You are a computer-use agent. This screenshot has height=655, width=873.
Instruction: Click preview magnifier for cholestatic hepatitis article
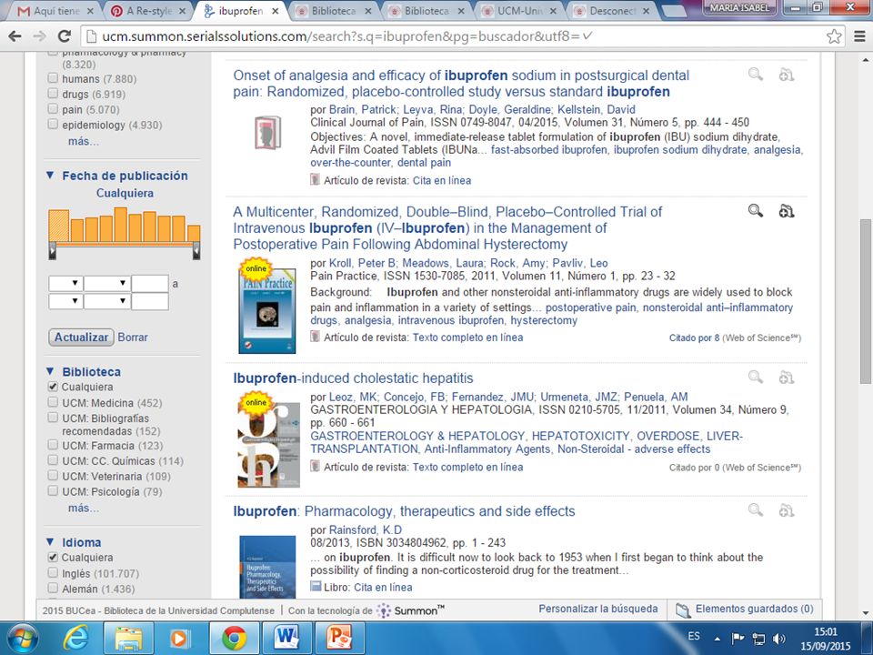[x=755, y=377]
